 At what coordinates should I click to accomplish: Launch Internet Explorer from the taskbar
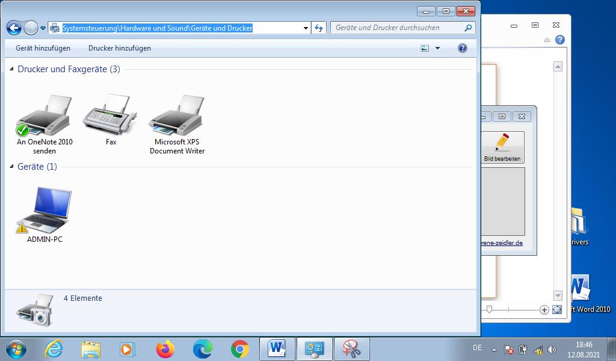coord(53,349)
